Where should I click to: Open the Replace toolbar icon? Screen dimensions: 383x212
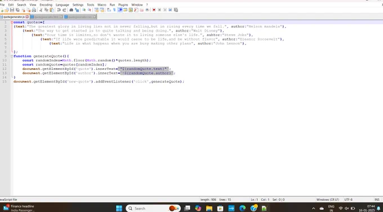77,10
